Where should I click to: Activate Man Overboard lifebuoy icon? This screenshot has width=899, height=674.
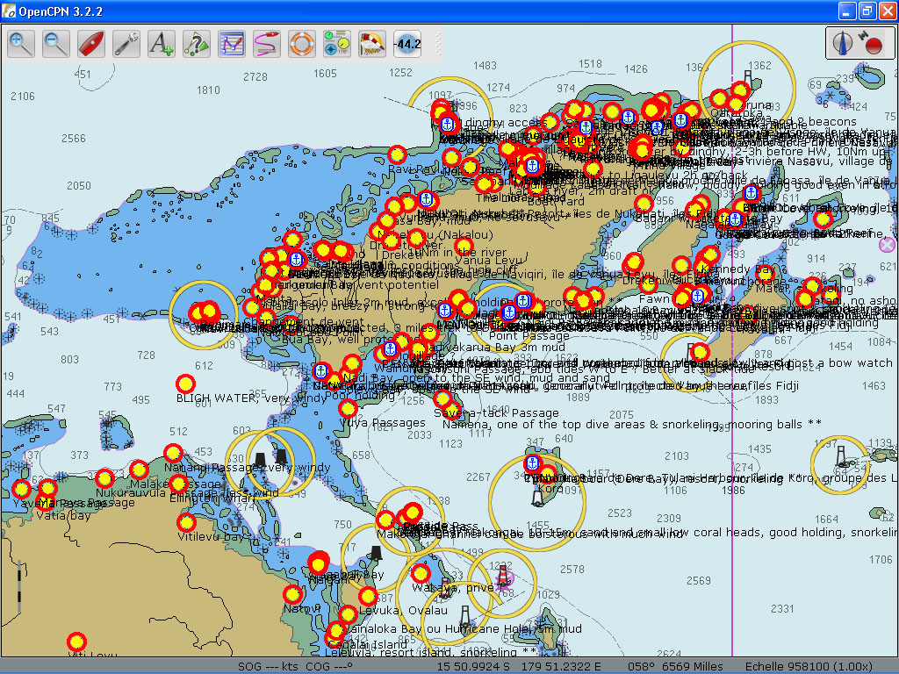[302, 44]
